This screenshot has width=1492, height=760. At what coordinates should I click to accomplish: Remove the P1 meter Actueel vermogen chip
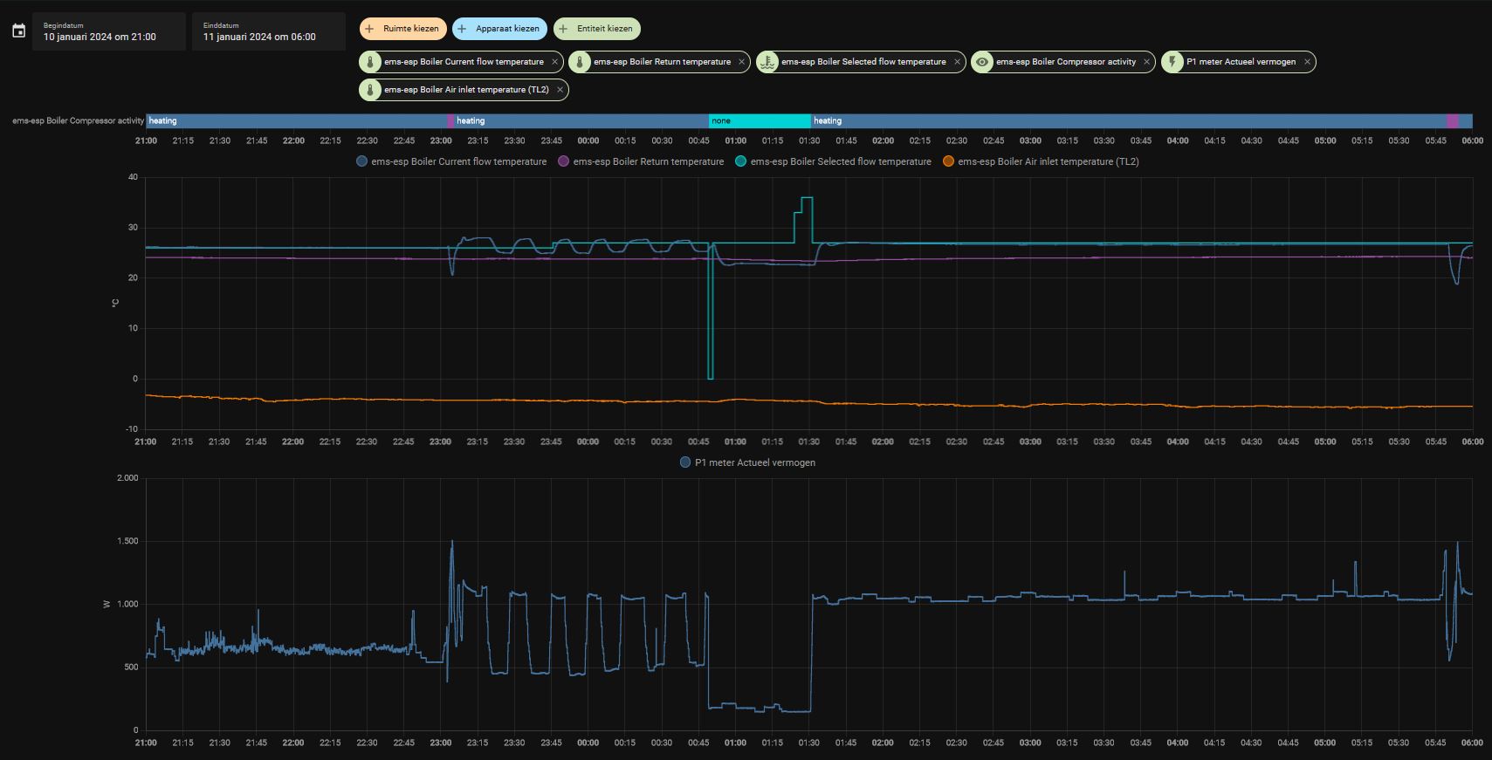click(x=1307, y=62)
